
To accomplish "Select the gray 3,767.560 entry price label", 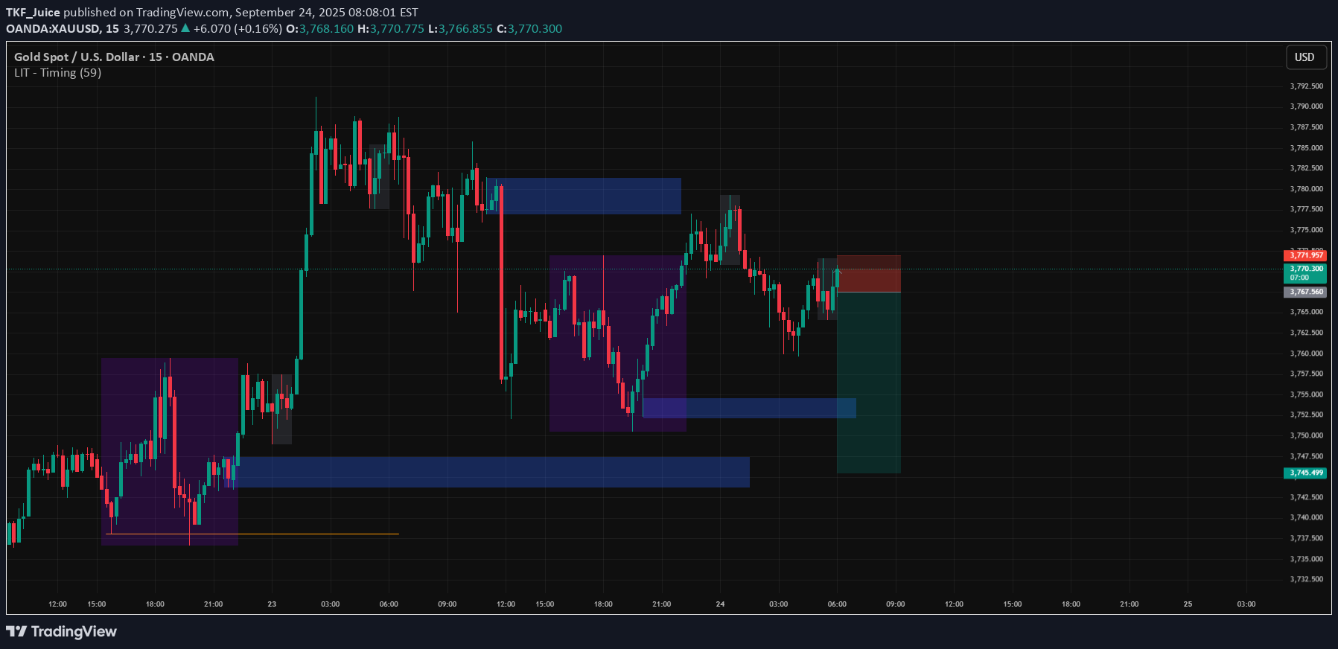I will coord(1305,292).
